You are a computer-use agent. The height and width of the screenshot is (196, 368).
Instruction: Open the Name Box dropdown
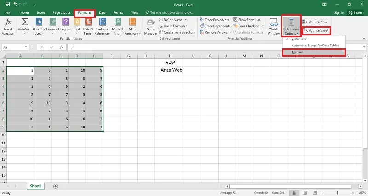(x=26, y=47)
